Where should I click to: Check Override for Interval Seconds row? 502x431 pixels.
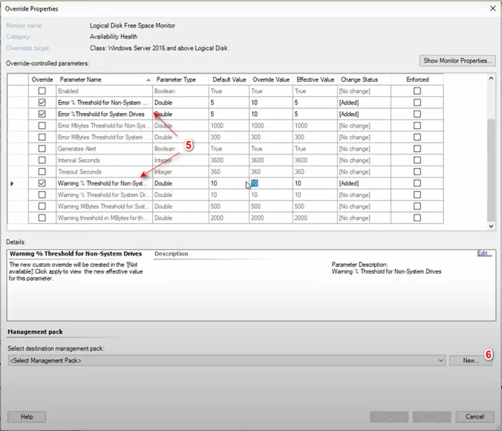tap(42, 160)
